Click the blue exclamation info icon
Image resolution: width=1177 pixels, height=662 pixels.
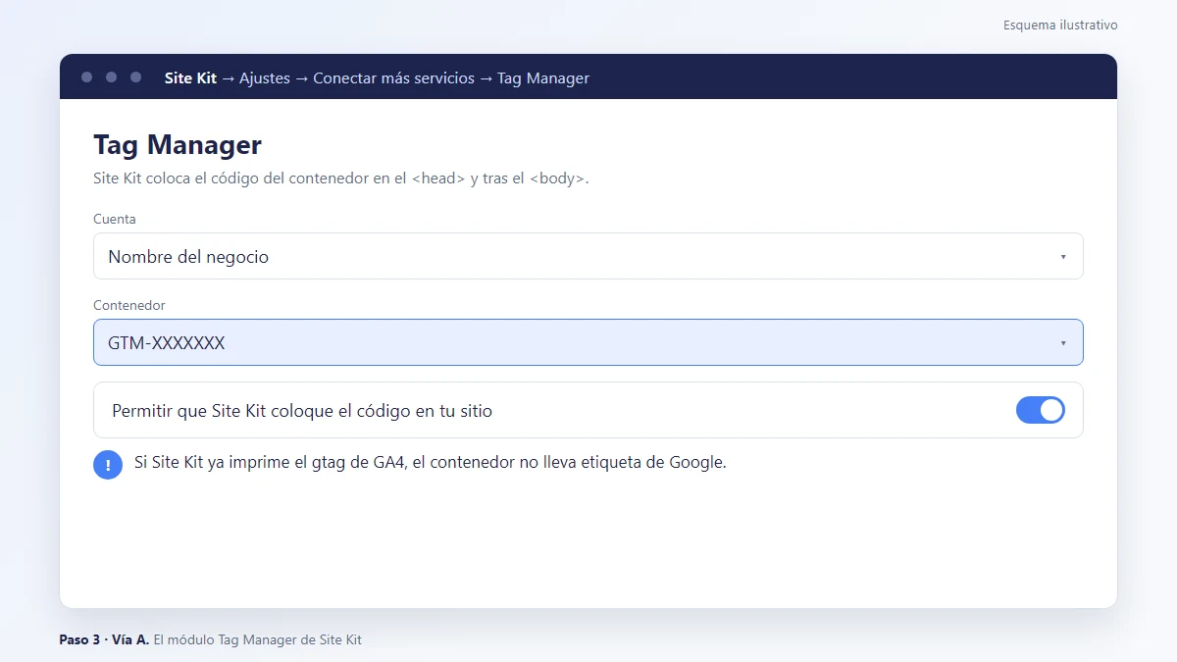point(108,465)
